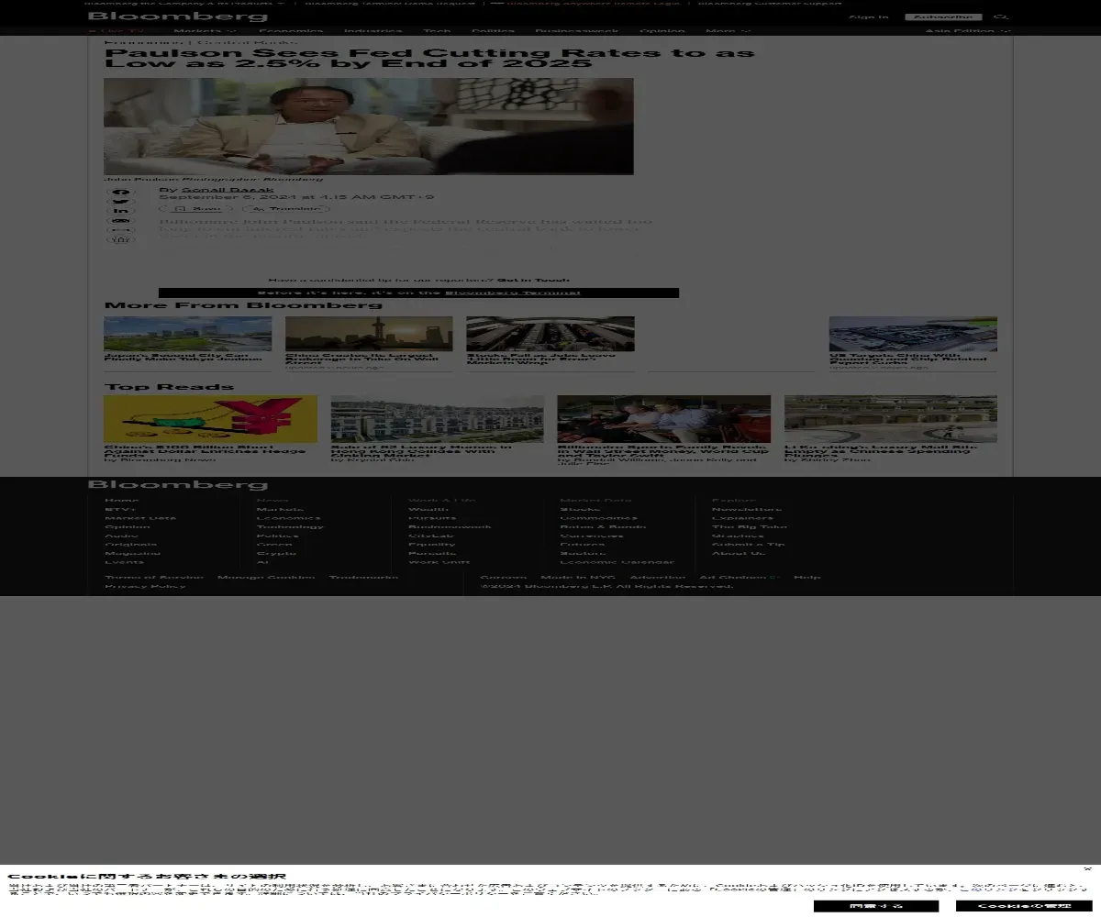Click the left dark cookie banner button
The height and width of the screenshot is (917, 1101).
876,906
